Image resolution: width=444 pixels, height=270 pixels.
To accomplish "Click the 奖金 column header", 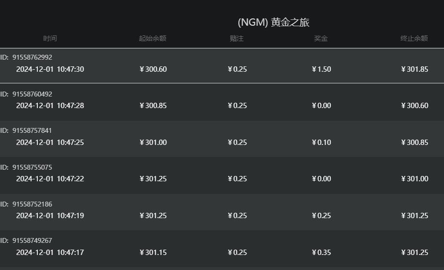I will pyautogui.click(x=321, y=38).
